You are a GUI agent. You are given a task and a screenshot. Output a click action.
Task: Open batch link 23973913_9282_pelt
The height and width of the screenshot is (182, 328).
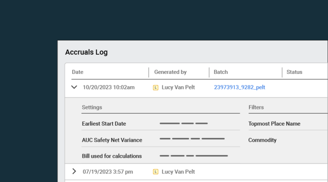[x=239, y=87]
